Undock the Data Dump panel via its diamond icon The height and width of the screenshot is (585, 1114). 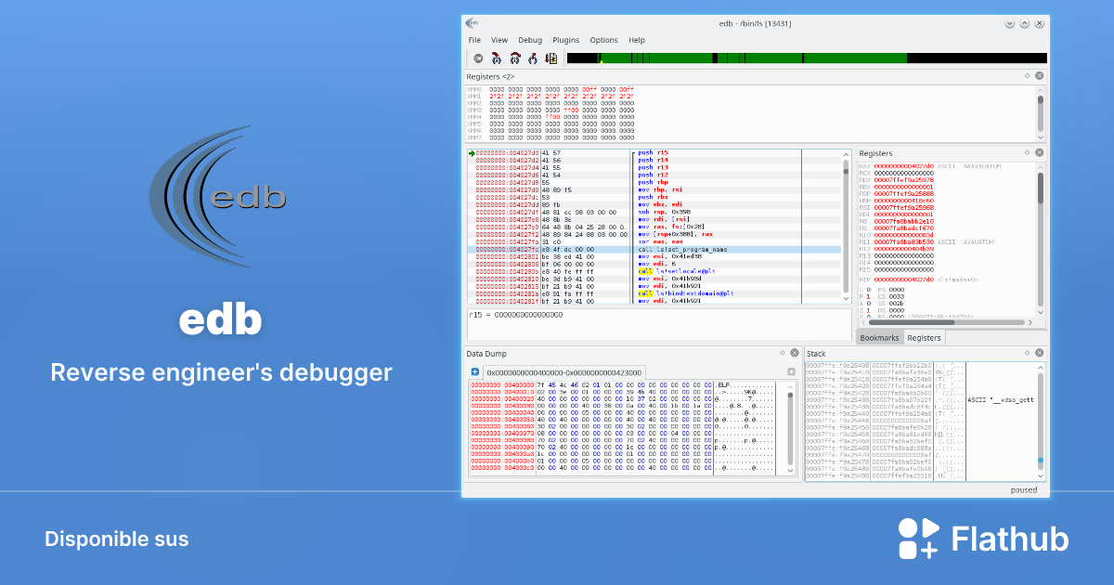pos(782,353)
